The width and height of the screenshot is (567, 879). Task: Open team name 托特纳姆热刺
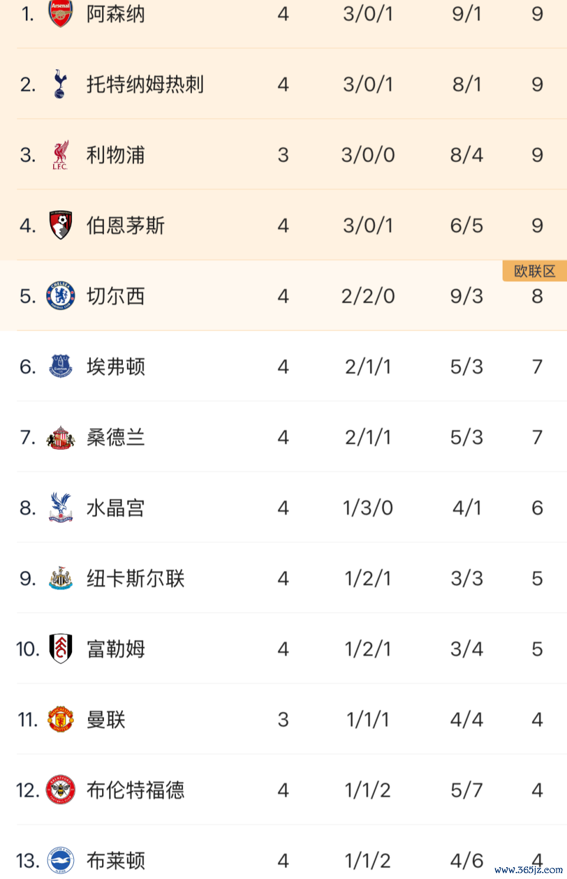[145, 84]
